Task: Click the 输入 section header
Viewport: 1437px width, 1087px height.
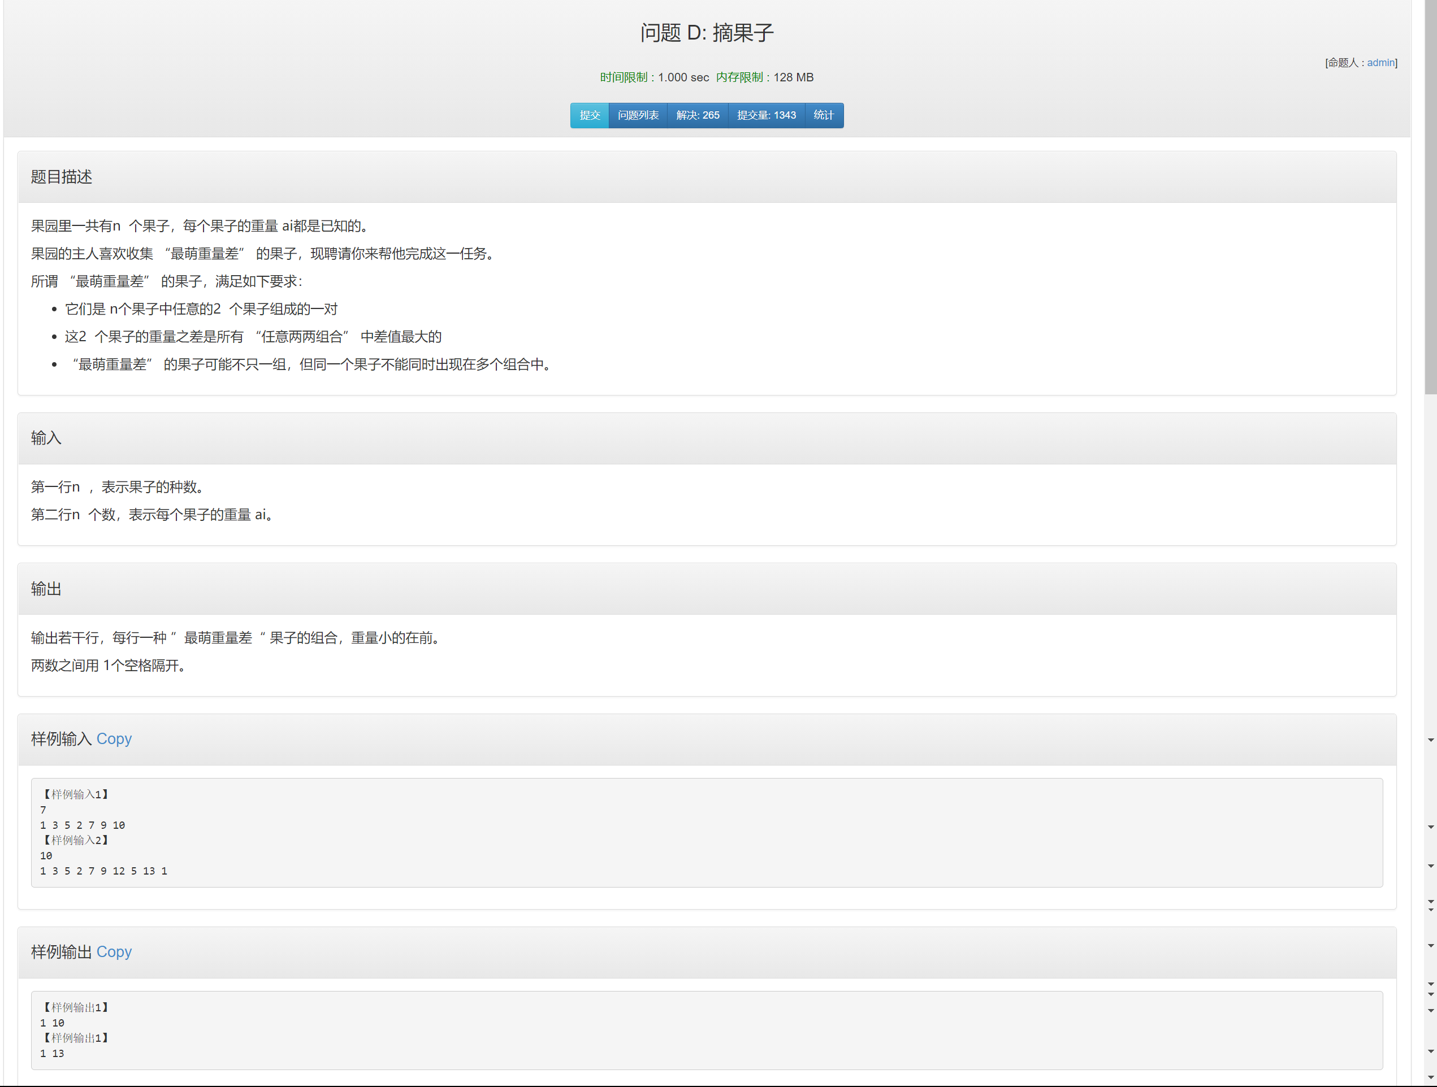Action: [46, 438]
